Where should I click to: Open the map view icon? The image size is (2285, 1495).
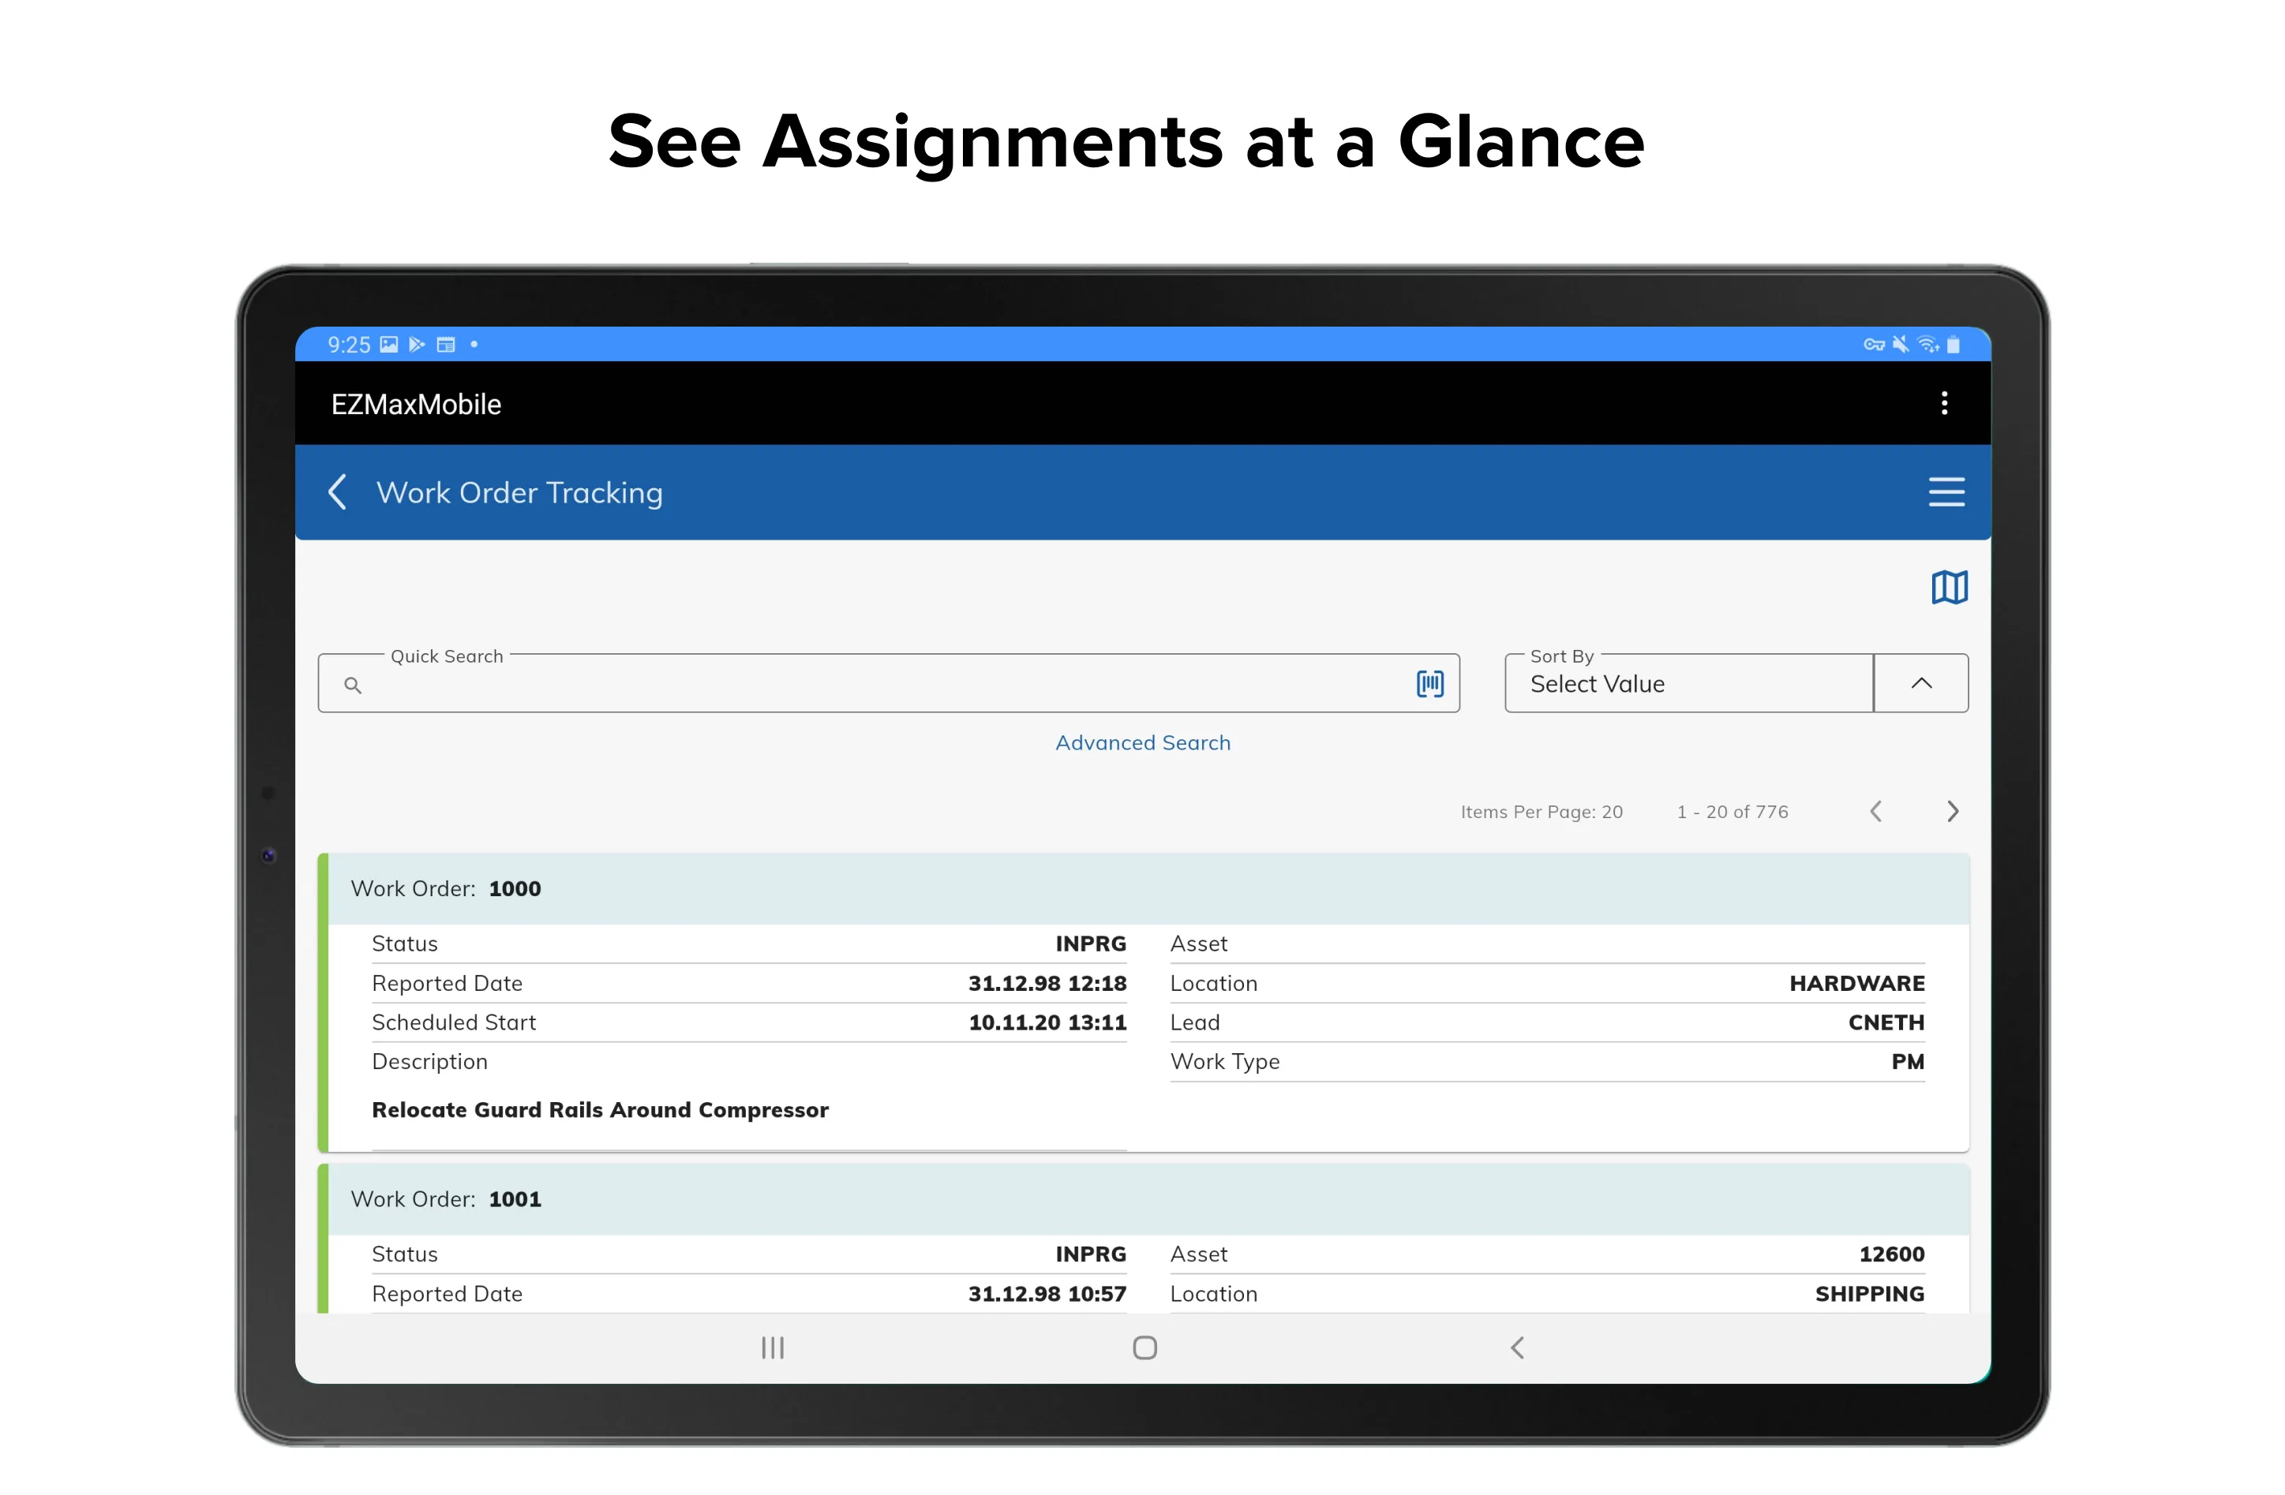click(x=1948, y=585)
